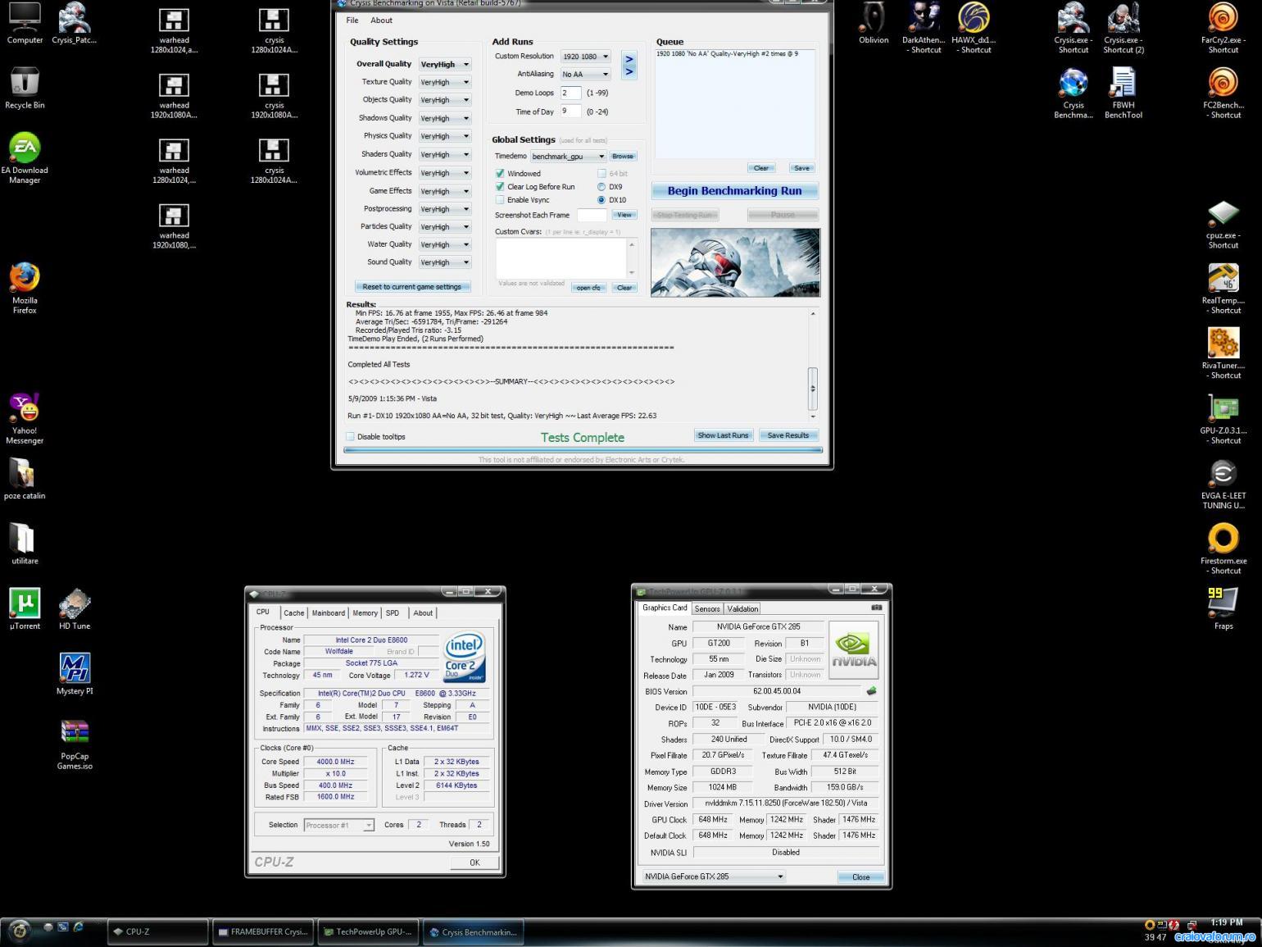Click the Windows Start orb
Image resolution: width=1262 pixels, height=947 pixels.
coord(19,931)
